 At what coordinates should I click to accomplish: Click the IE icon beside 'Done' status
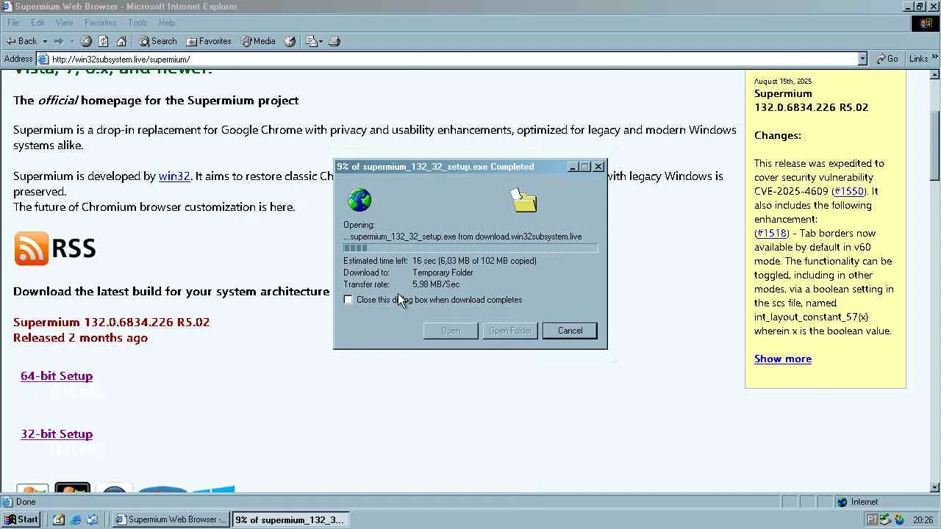coord(7,502)
